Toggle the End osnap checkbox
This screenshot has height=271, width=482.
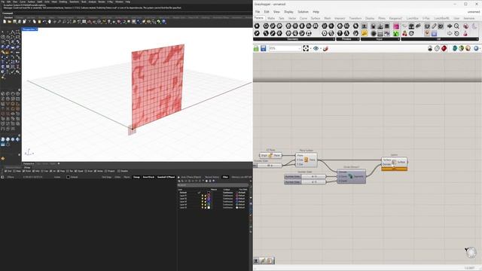click(x=5, y=171)
